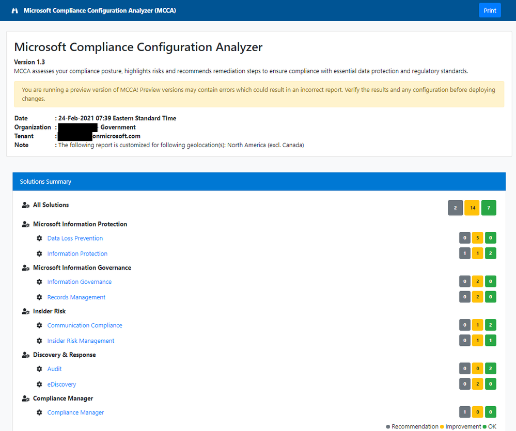Click gear icon beside Compliance Manager link
The image size is (516, 431).
(x=39, y=412)
